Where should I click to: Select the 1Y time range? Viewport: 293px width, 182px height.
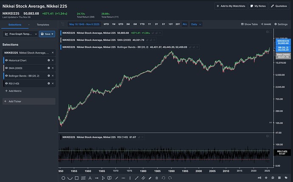coord(149,24)
